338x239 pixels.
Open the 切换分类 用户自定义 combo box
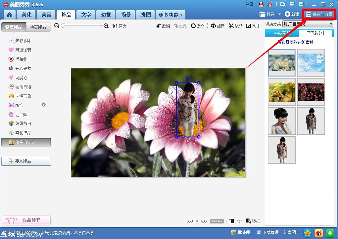pyautogui.click(x=308, y=24)
